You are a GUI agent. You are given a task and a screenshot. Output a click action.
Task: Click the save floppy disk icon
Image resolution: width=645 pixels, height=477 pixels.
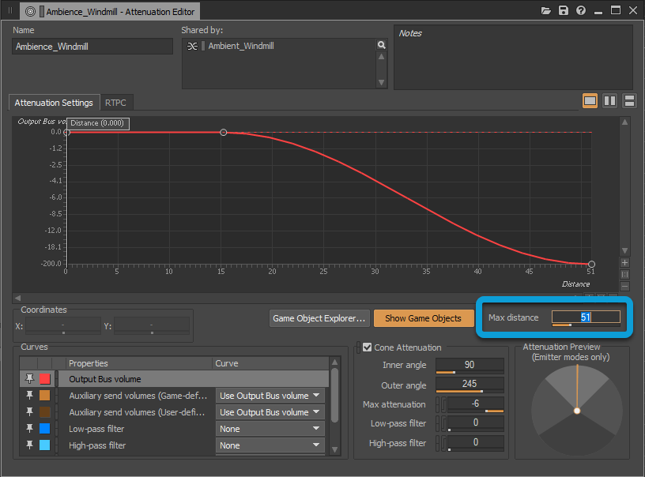564,11
